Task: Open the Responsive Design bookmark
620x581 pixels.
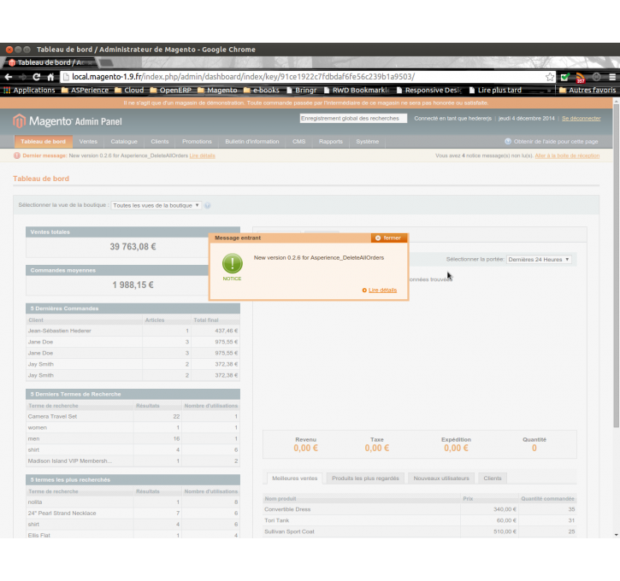Action: tap(429, 90)
